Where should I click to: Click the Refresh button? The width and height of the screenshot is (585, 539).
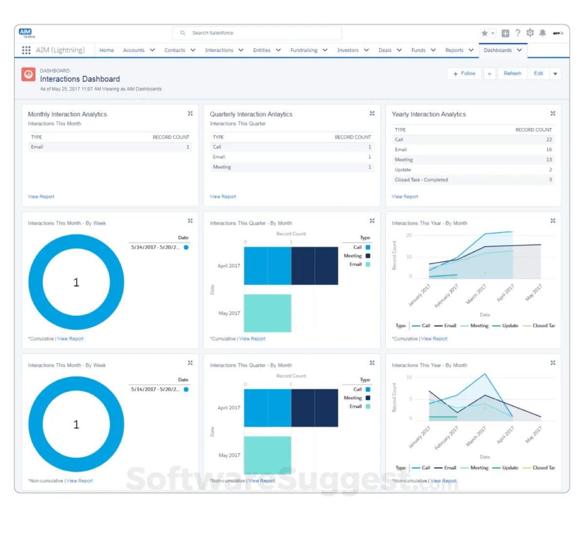pyautogui.click(x=512, y=74)
